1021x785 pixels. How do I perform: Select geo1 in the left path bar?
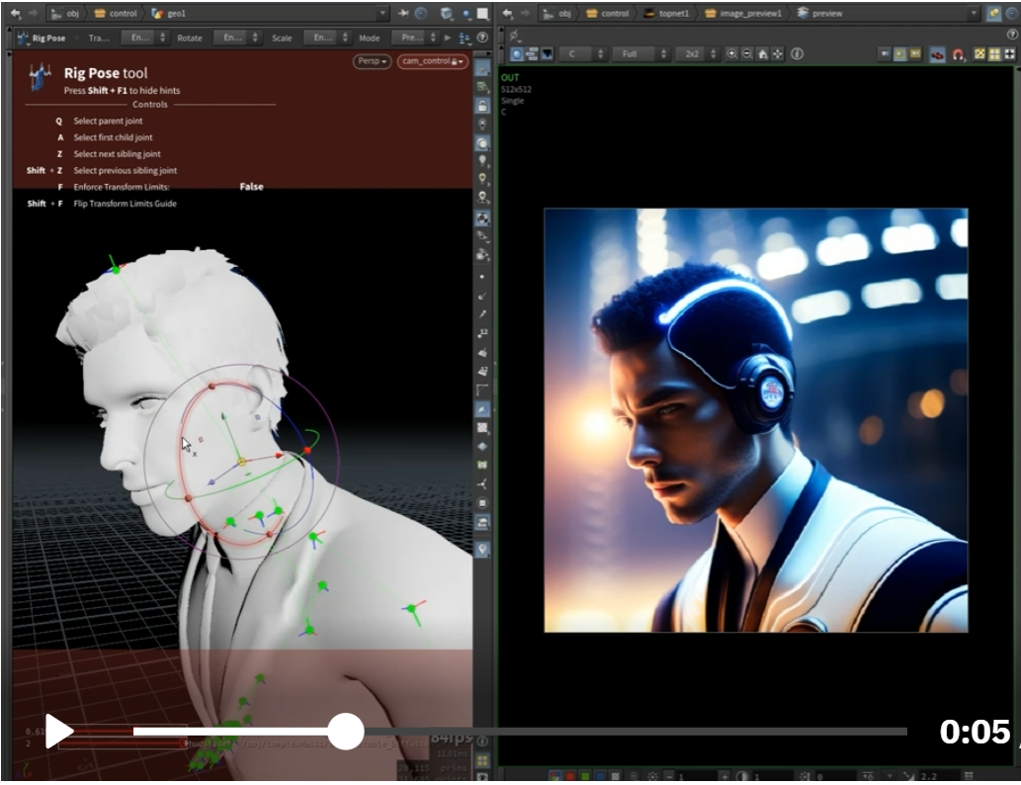pyautogui.click(x=169, y=13)
